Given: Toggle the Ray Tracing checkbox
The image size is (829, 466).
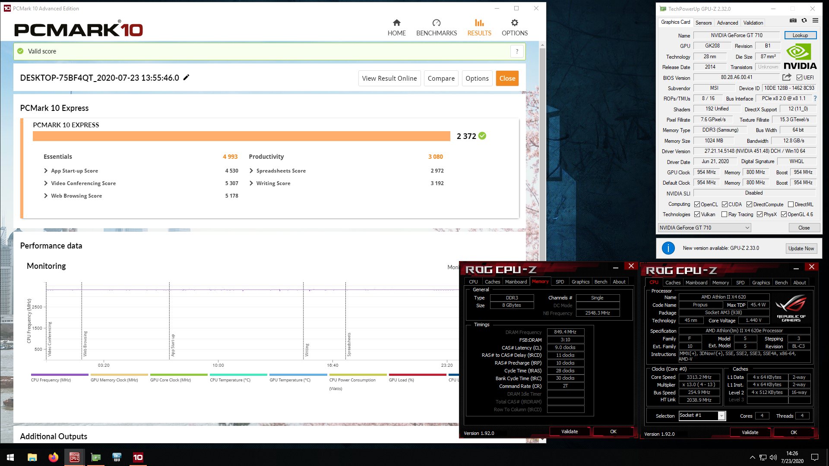Looking at the screenshot, I should point(724,214).
